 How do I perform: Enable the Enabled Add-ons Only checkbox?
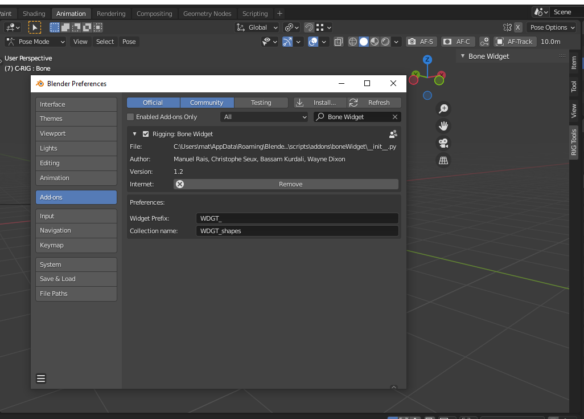(x=130, y=116)
